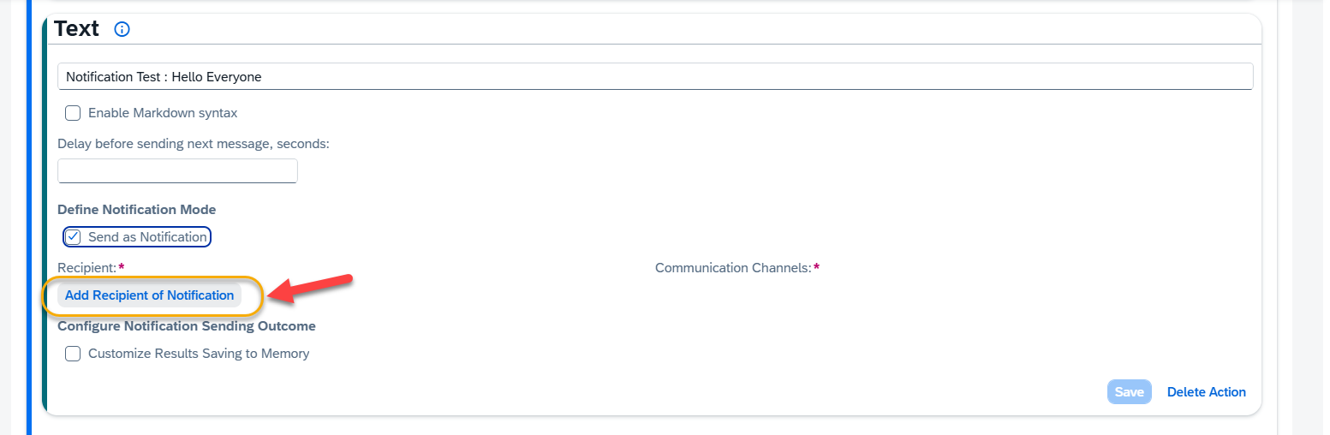Screen dimensions: 1330x435
Task: Uncheck the Send as Notification checkbox
Action: click(74, 237)
